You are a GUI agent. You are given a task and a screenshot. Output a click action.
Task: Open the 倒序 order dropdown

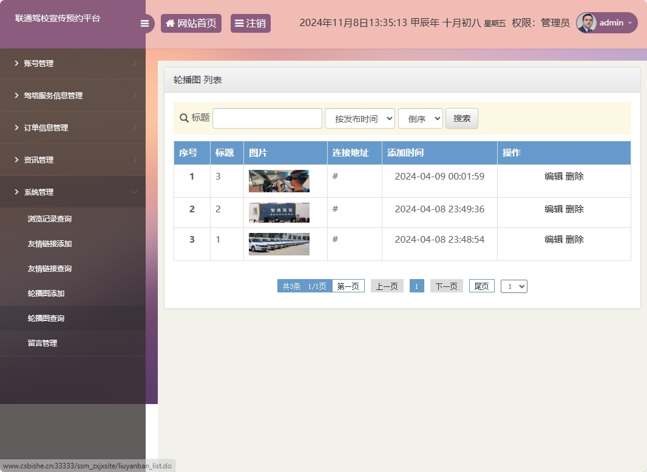420,119
